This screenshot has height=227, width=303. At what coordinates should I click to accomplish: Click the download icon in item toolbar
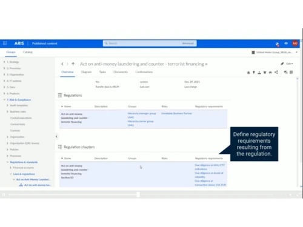[x=259, y=73]
